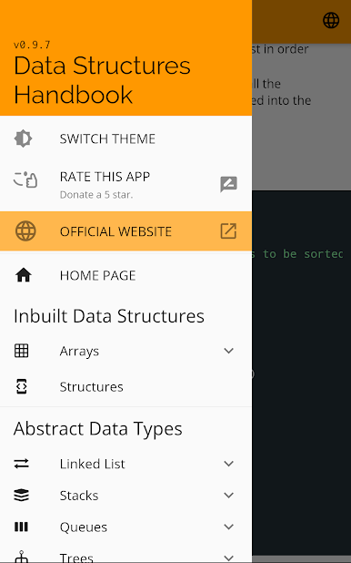Open the Stacks list item
The width and height of the screenshot is (351, 563).
(x=125, y=496)
